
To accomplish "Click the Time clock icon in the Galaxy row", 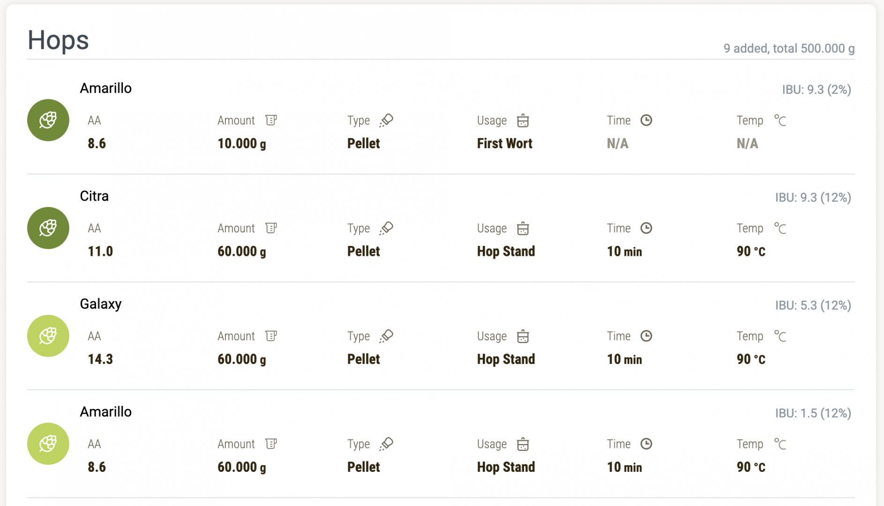I will [x=646, y=336].
